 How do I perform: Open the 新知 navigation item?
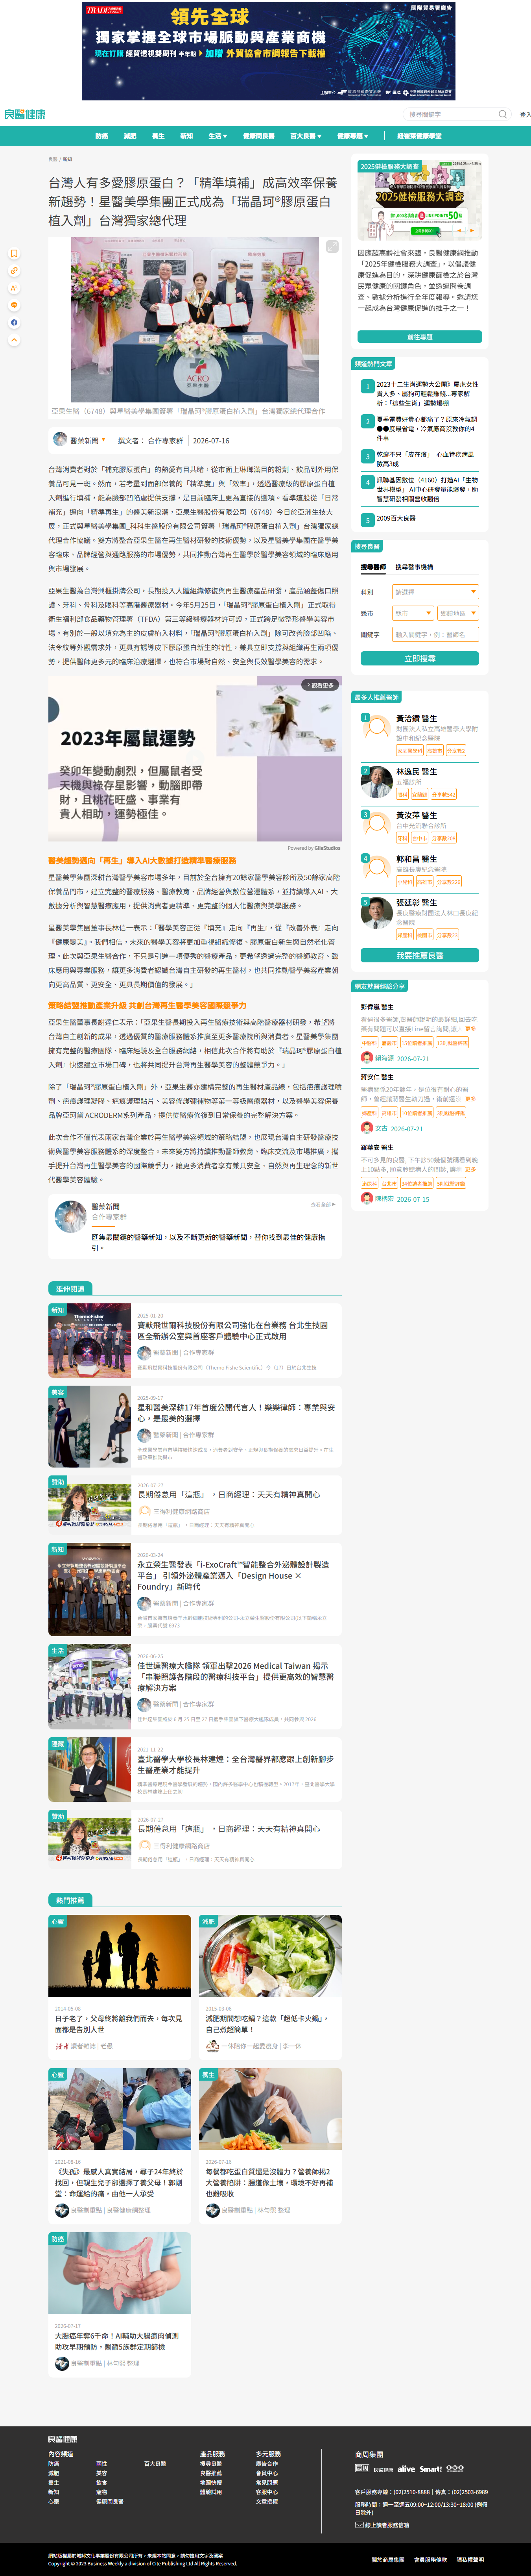click(x=187, y=136)
